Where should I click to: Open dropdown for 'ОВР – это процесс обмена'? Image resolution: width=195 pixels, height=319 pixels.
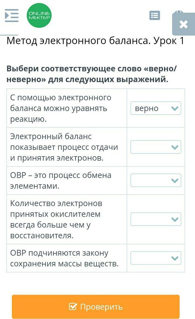[x=156, y=180]
